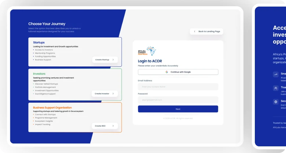Click the ACDR All rights reserved footer
The width and height of the screenshot is (286, 153).
pyautogui.click(x=178, y=119)
